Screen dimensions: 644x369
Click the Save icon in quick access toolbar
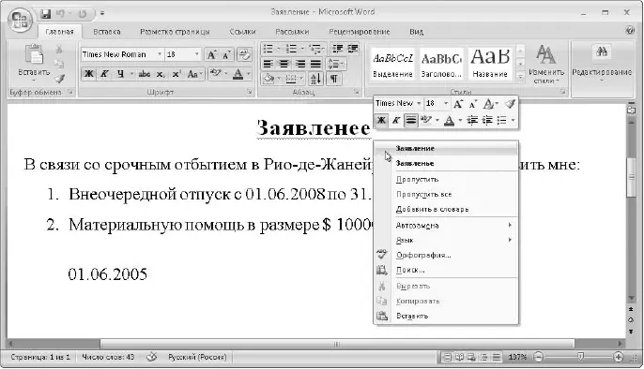coord(46,14)
